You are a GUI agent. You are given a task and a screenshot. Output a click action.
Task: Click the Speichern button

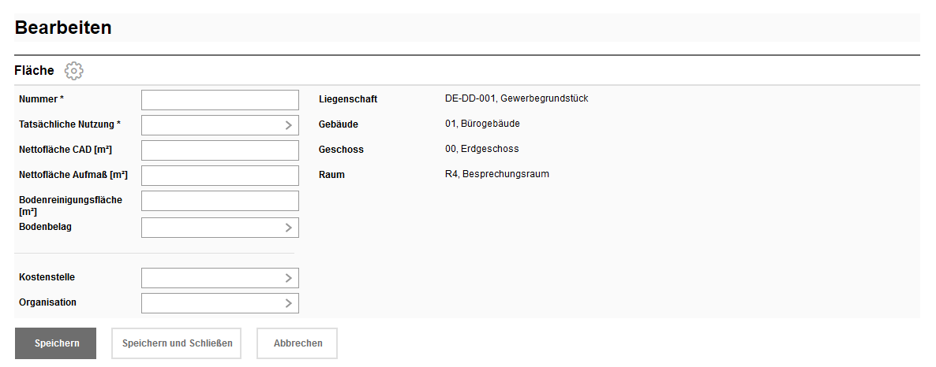(x=55, y=343)
